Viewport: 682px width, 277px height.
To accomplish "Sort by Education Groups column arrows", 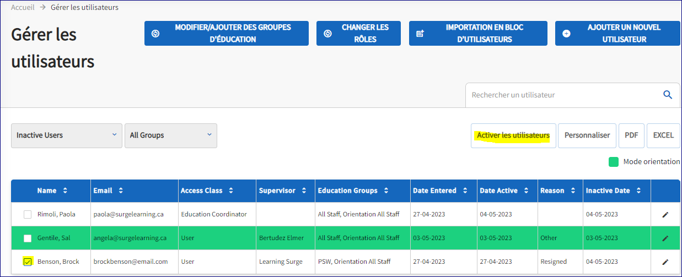I will click(x=386, y=191).
